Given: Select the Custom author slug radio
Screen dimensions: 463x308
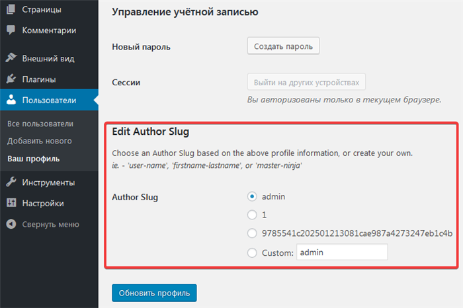Looking at the screenshot, I should tap(252, 252).
